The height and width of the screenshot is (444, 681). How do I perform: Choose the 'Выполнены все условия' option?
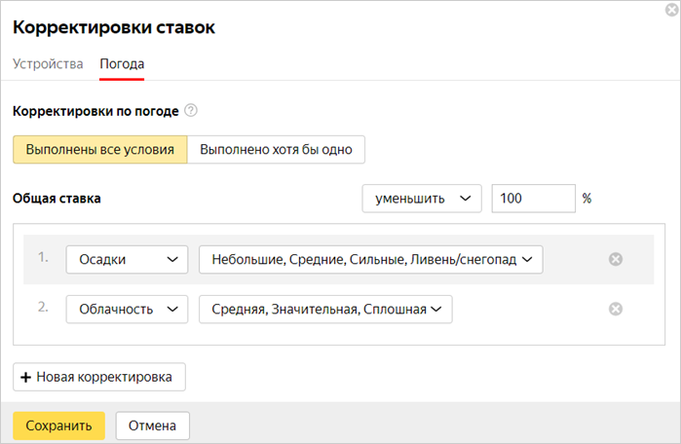tap(99, 150)
